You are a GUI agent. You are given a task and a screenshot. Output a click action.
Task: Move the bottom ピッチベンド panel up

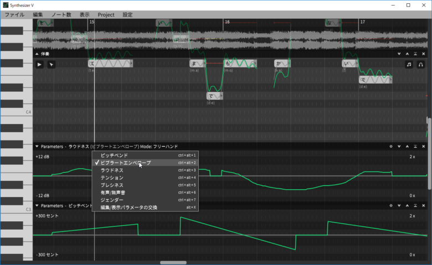coord(407,206)
